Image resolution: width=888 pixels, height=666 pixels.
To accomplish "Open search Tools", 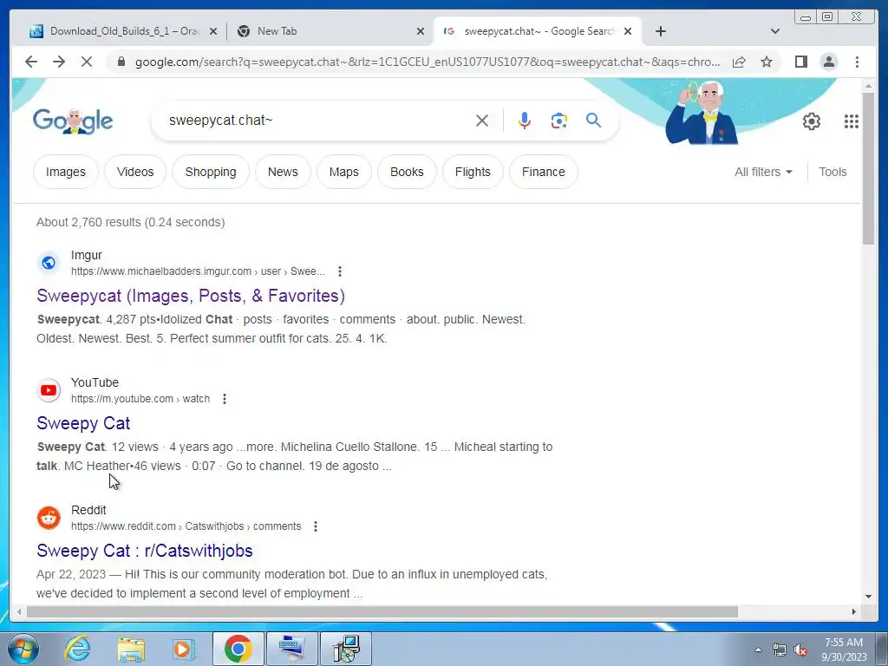I will pos(832,172).
